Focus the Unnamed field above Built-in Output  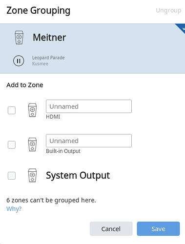click(89, 141)
